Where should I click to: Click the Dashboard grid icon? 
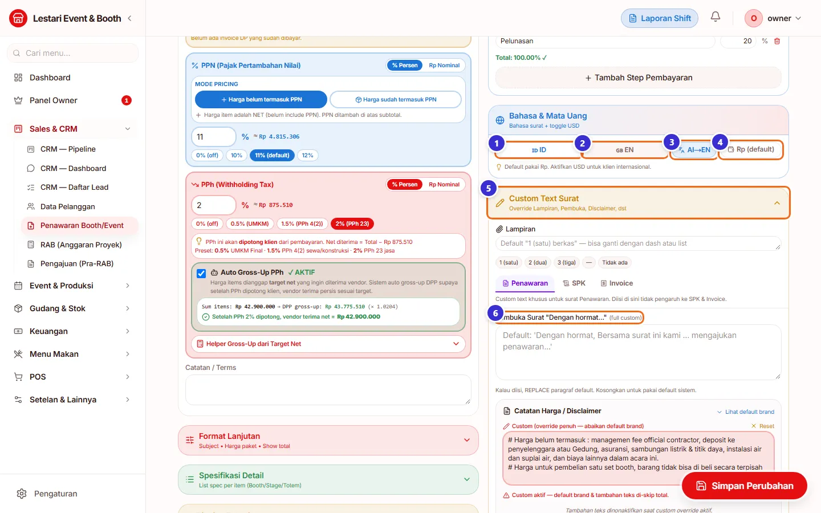(x=18, y=78)
